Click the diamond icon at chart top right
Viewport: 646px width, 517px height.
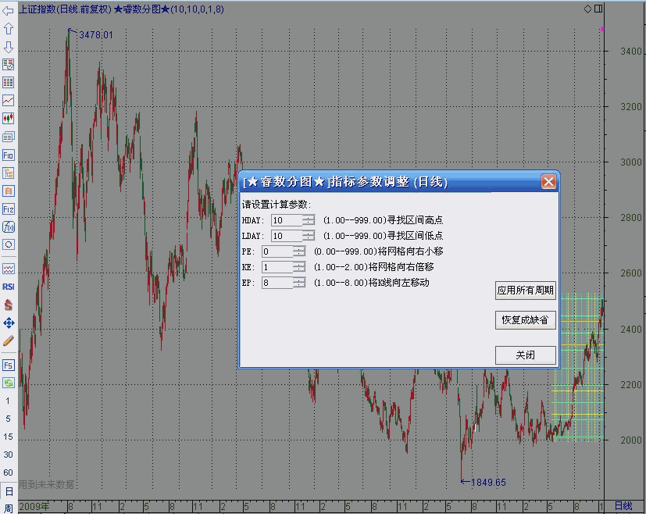tap(588, 9)
